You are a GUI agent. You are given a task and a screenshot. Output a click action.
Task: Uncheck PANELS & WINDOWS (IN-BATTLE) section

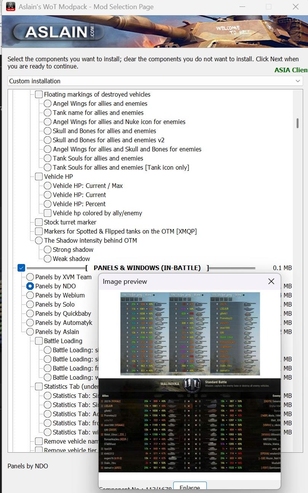[21, 268]
